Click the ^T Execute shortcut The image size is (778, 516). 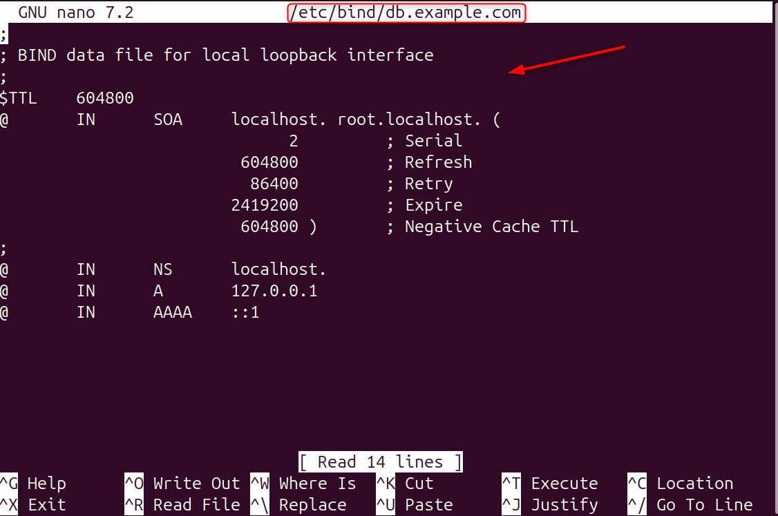(550, 484)
